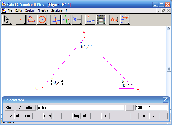Click the sin calculator key
Viewport: 172px width, 125px height.
(x=19, y=116)
